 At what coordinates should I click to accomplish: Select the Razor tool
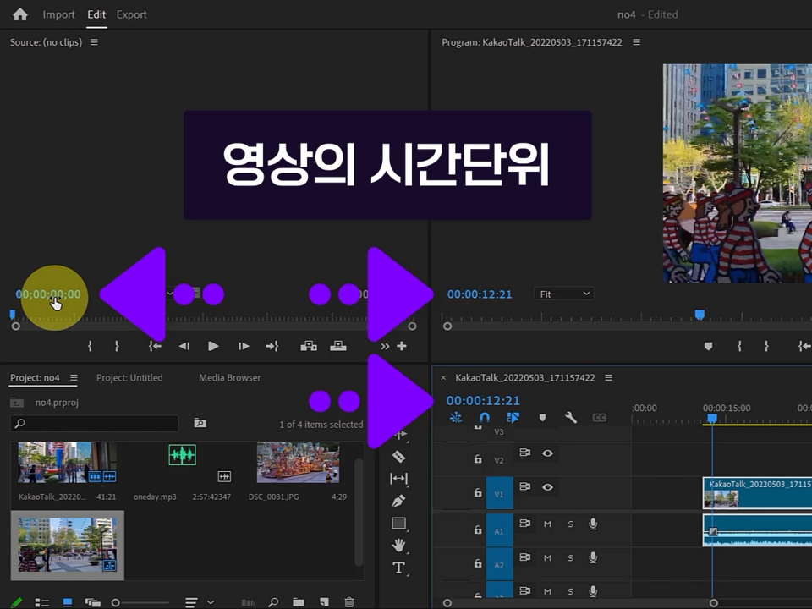pos(398,456)
